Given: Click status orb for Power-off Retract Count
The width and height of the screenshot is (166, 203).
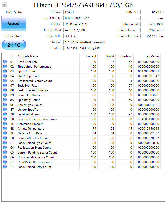Looking at the screenshot, I should [x=5, y=138].
